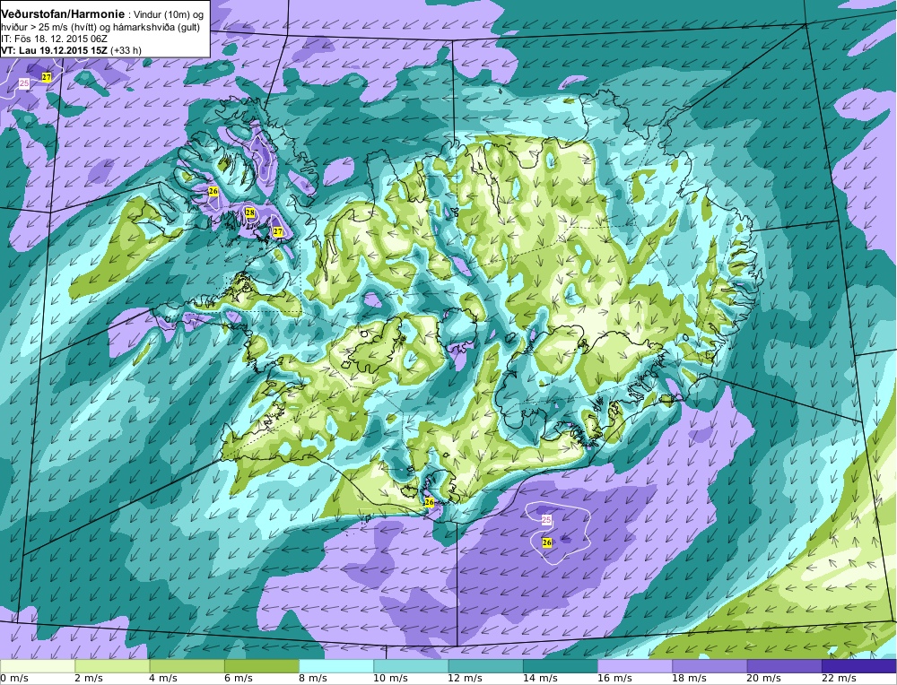This screenshot has height=685, width=897.
Task: Click the '18 m/s' legend label
Action: pos(689,679)
